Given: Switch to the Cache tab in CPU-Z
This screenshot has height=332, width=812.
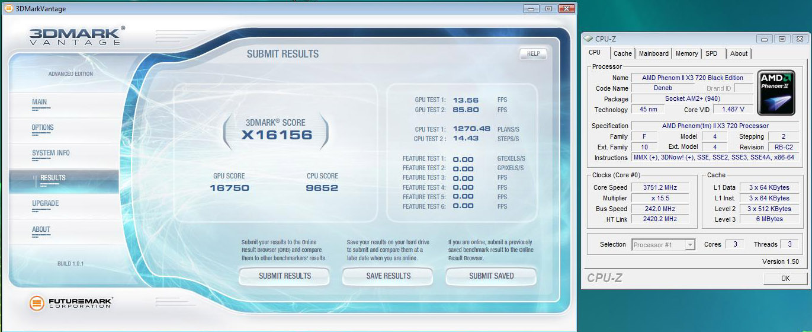Looking at the screenshot, I should [622, 53].
